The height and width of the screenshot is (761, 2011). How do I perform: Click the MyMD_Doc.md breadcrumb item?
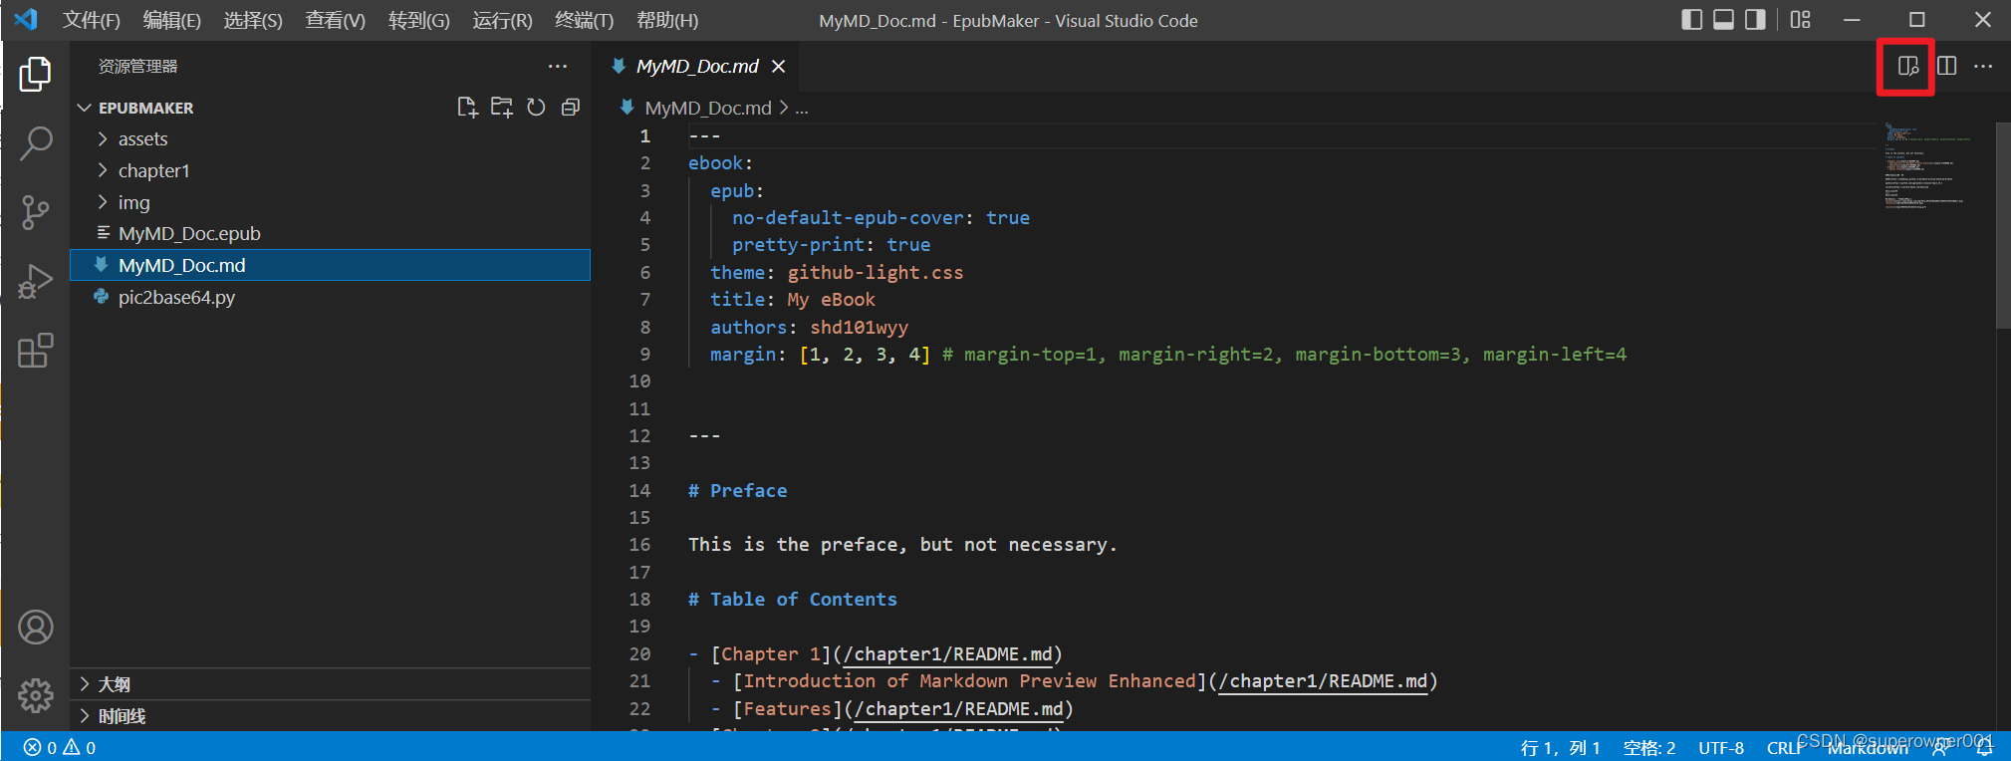click(707, 108)
